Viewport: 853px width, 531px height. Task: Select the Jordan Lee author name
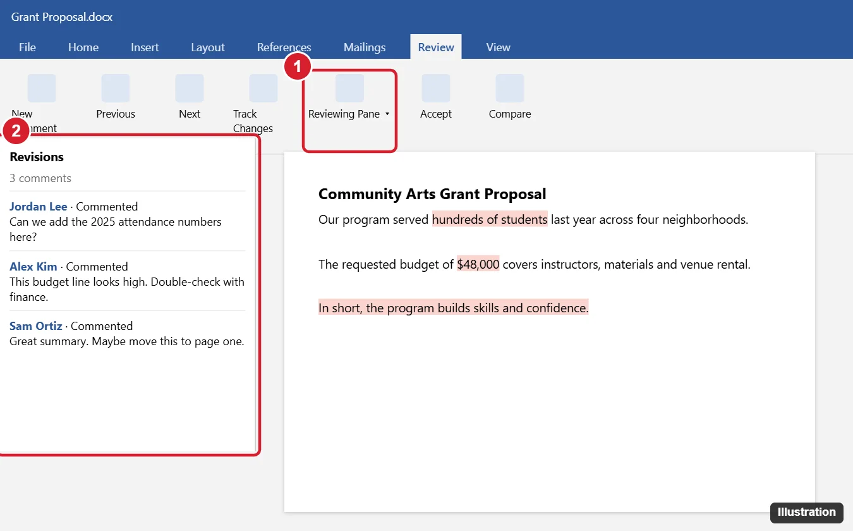point(39,207)
